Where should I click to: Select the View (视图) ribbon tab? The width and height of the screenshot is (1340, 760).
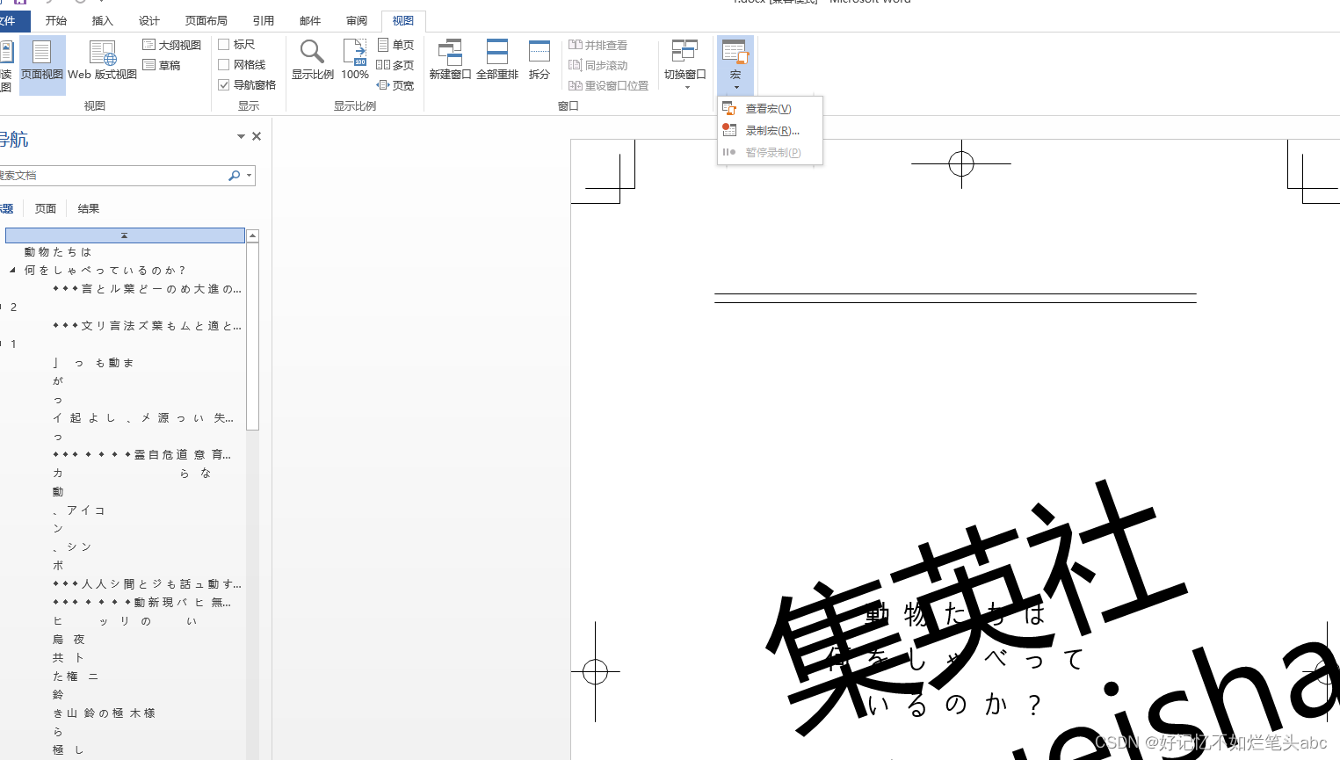pos(403,20)
